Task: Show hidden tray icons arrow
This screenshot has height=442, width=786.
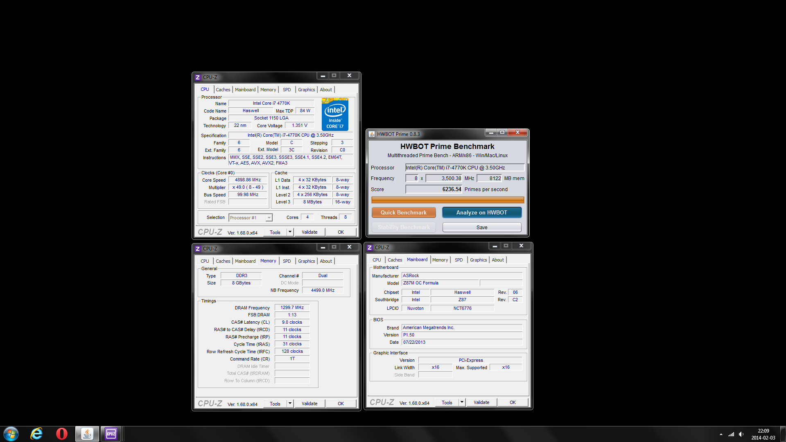Action: (x=721, y=434)
